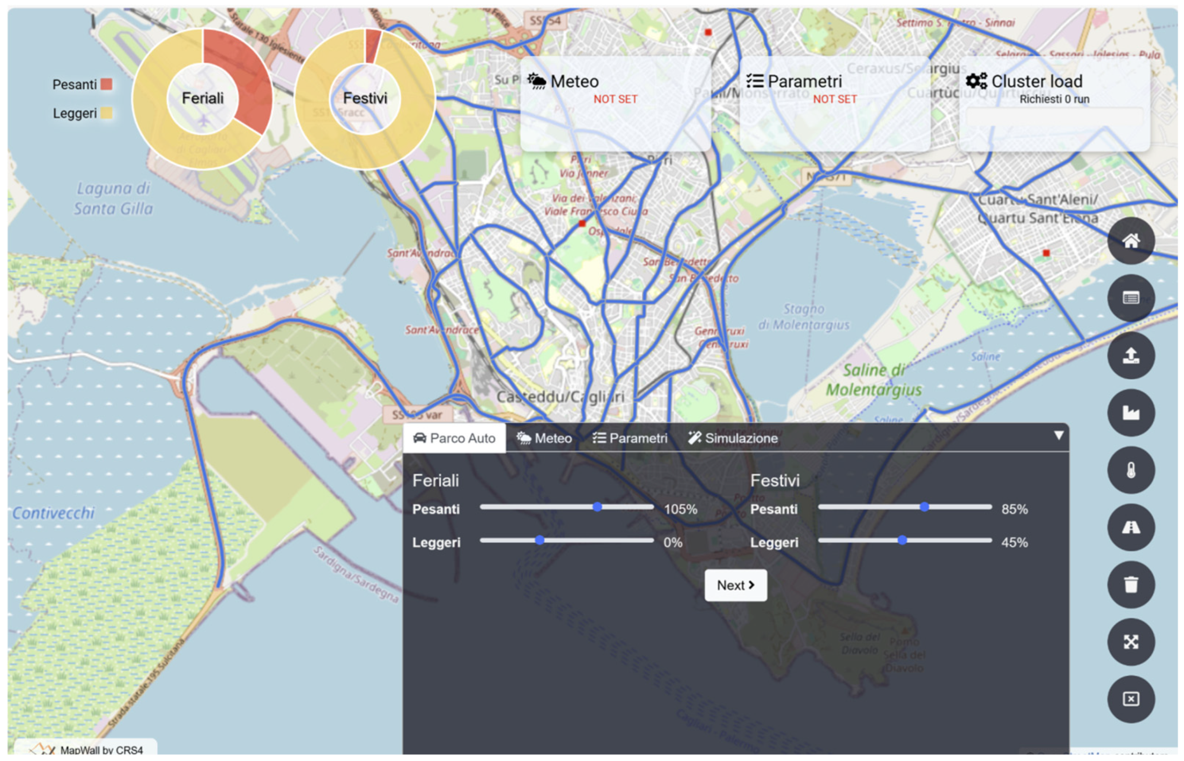Open the Parametri tab

coord(630,438)
